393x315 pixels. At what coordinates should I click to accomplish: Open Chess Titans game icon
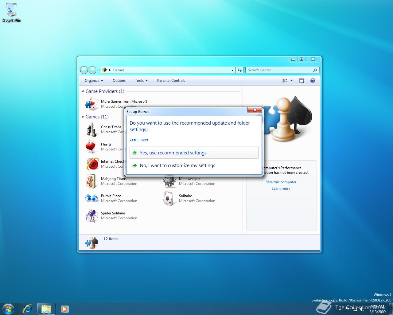[x=91, y=130]
